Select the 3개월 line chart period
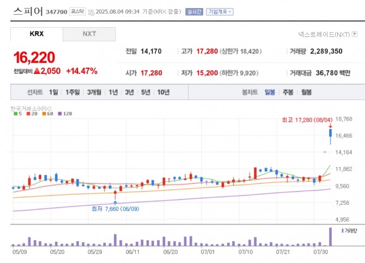The width and height of the screenshot is (365, 263). pos(94,92)
